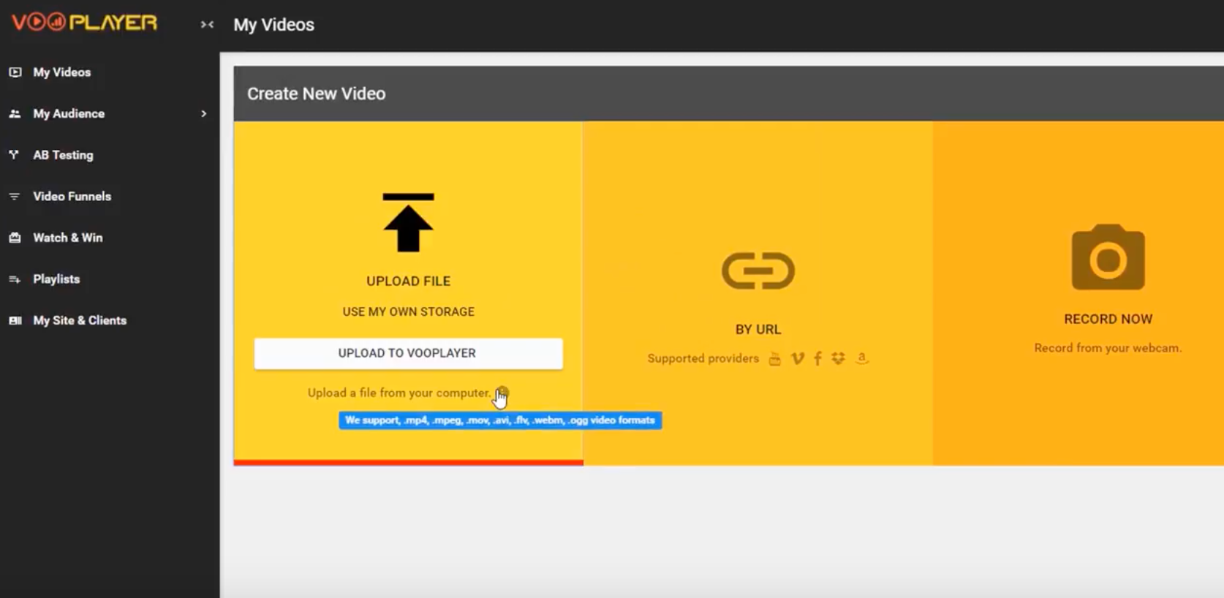Screen dimensions: 1224x598
Task: Click the Watch & Win gift icon
Action: pyautogui.click(x=15, y=238)
